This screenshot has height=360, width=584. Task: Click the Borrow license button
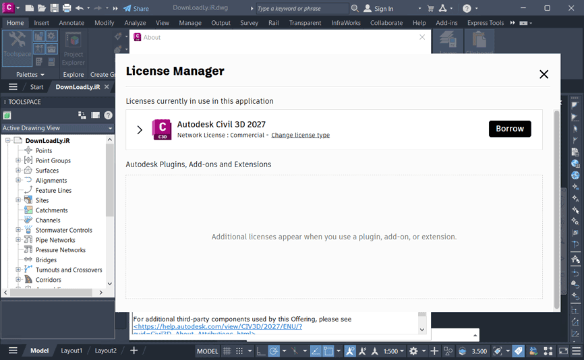(x=510, y=129)
